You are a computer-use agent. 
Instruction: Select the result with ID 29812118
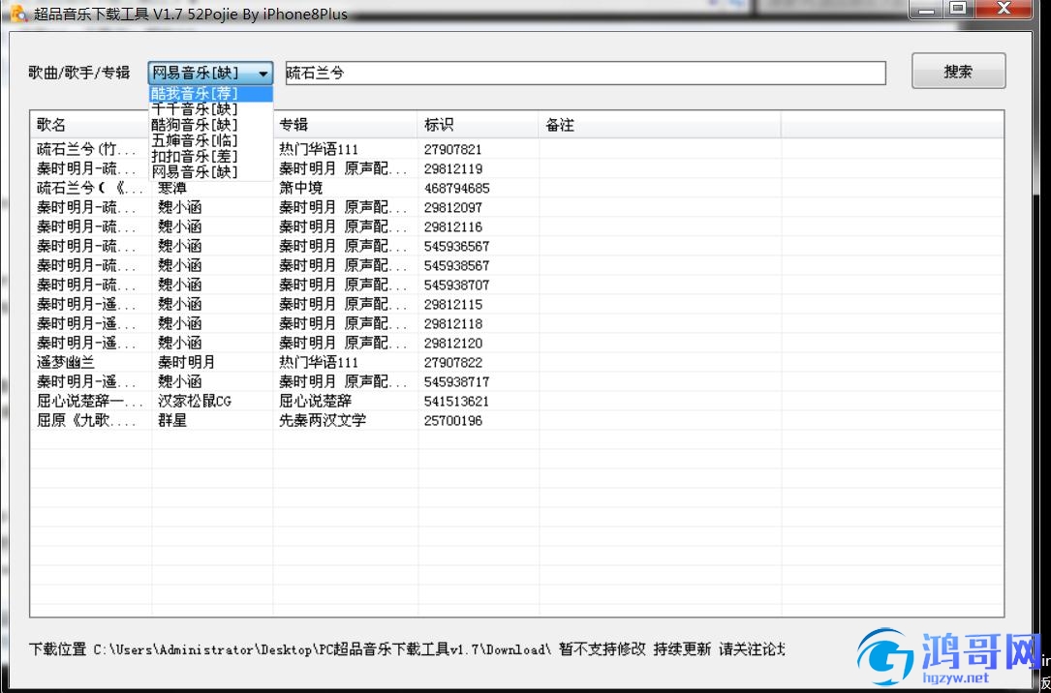pyautogui.click(x=517, y=324)
